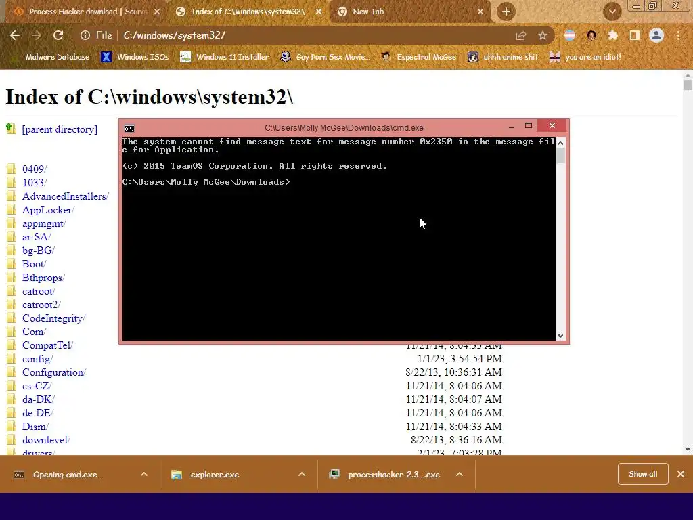
Task: Open the bg-BG/ folder
Action: (x=39, y=251)
